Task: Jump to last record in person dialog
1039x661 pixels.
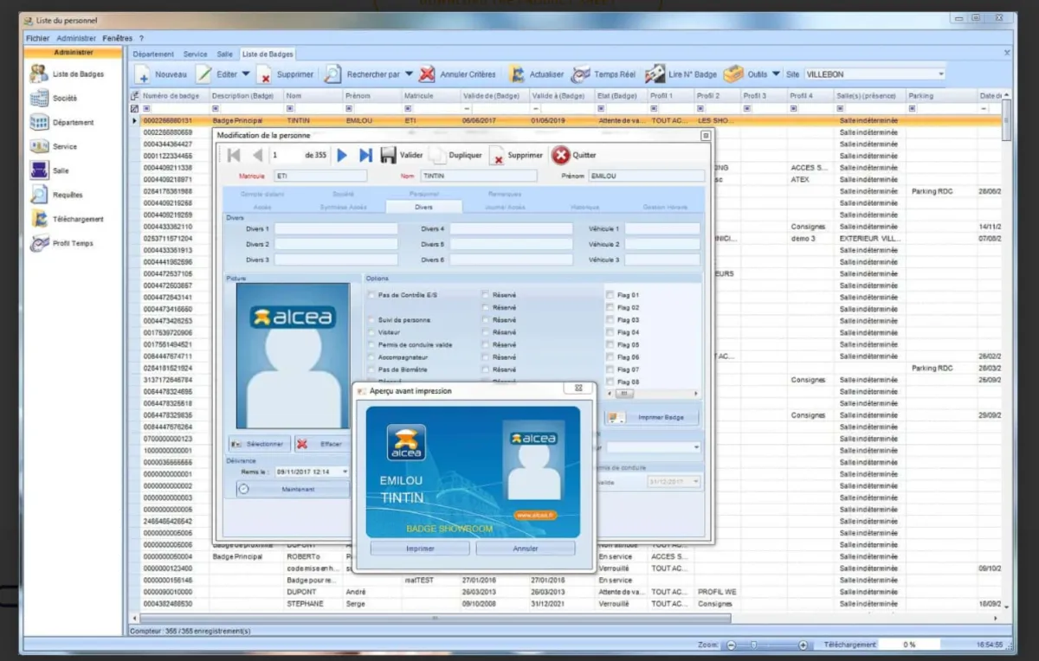Action: point(365,155)
